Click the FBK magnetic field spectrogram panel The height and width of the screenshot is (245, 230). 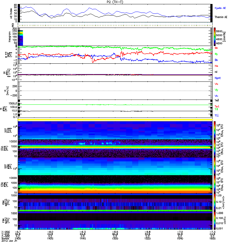point(115,221)
